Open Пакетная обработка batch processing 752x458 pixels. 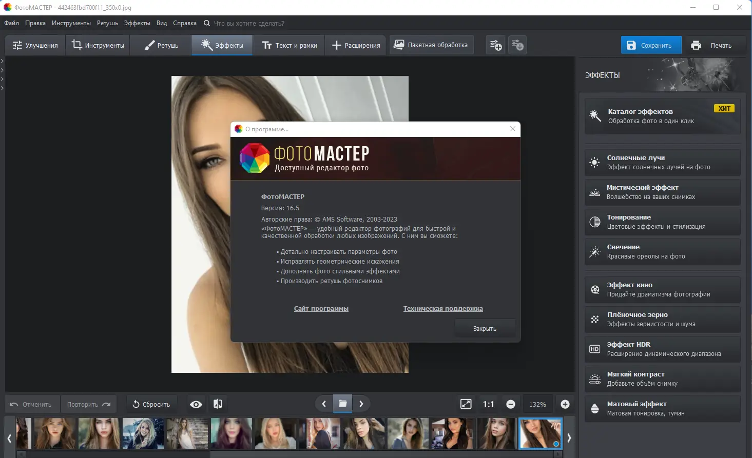[x=431, y=45]
